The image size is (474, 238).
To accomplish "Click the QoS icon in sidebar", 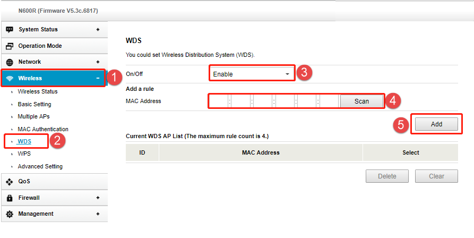I will pyautogui.click(x=9, y=182).
